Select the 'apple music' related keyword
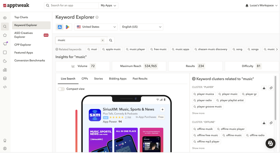Image resolution: width=280 pixels, height=153 pixels. pos(112,49)
